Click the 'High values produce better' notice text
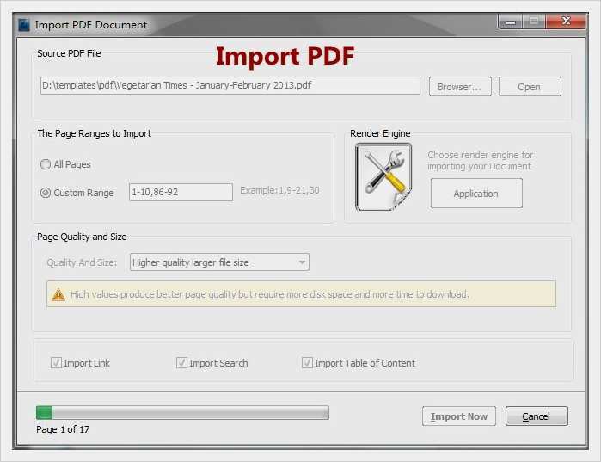The height and width of the screenshot is (462, 601). pyautogui.click(x=270, y=294)
